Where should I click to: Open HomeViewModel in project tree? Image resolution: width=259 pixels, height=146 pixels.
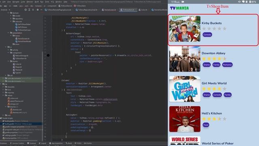pos(23,41)
